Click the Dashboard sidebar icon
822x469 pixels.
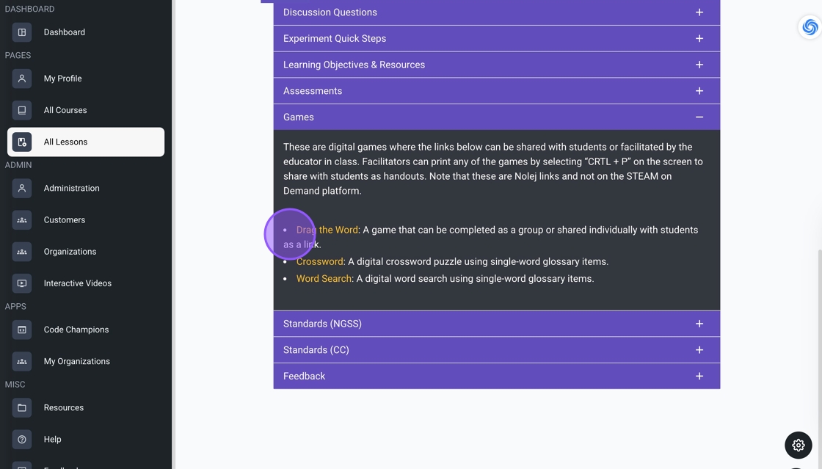(22, 32)
